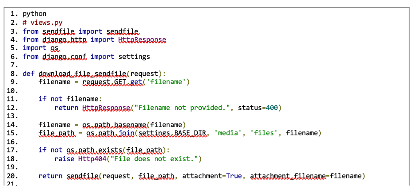This screenshot has height=186, width=414.
Task: Click 'settings' in the django.conf import
Action: (134, 56)
